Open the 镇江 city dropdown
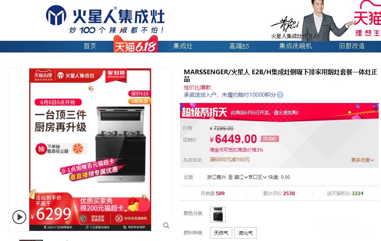Image resolution: width=381 pixels, height=241 pixels. tap(241, 177)
